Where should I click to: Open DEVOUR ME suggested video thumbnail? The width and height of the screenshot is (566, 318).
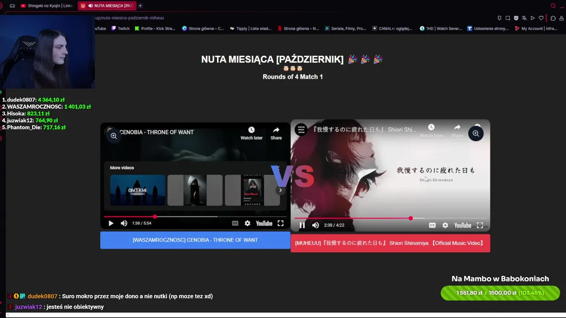click(138, 190)
